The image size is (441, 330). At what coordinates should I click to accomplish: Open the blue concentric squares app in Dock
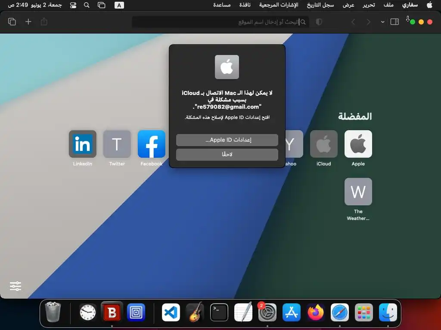coord(136,312)
